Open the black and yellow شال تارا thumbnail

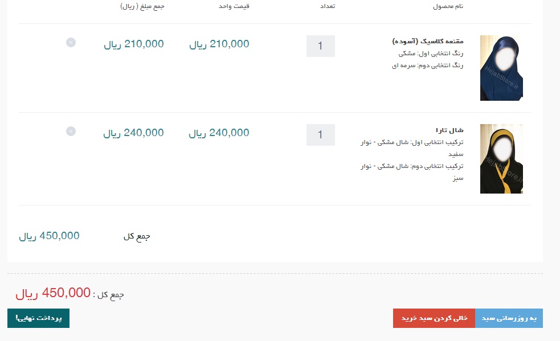click(x=501, y=159)
